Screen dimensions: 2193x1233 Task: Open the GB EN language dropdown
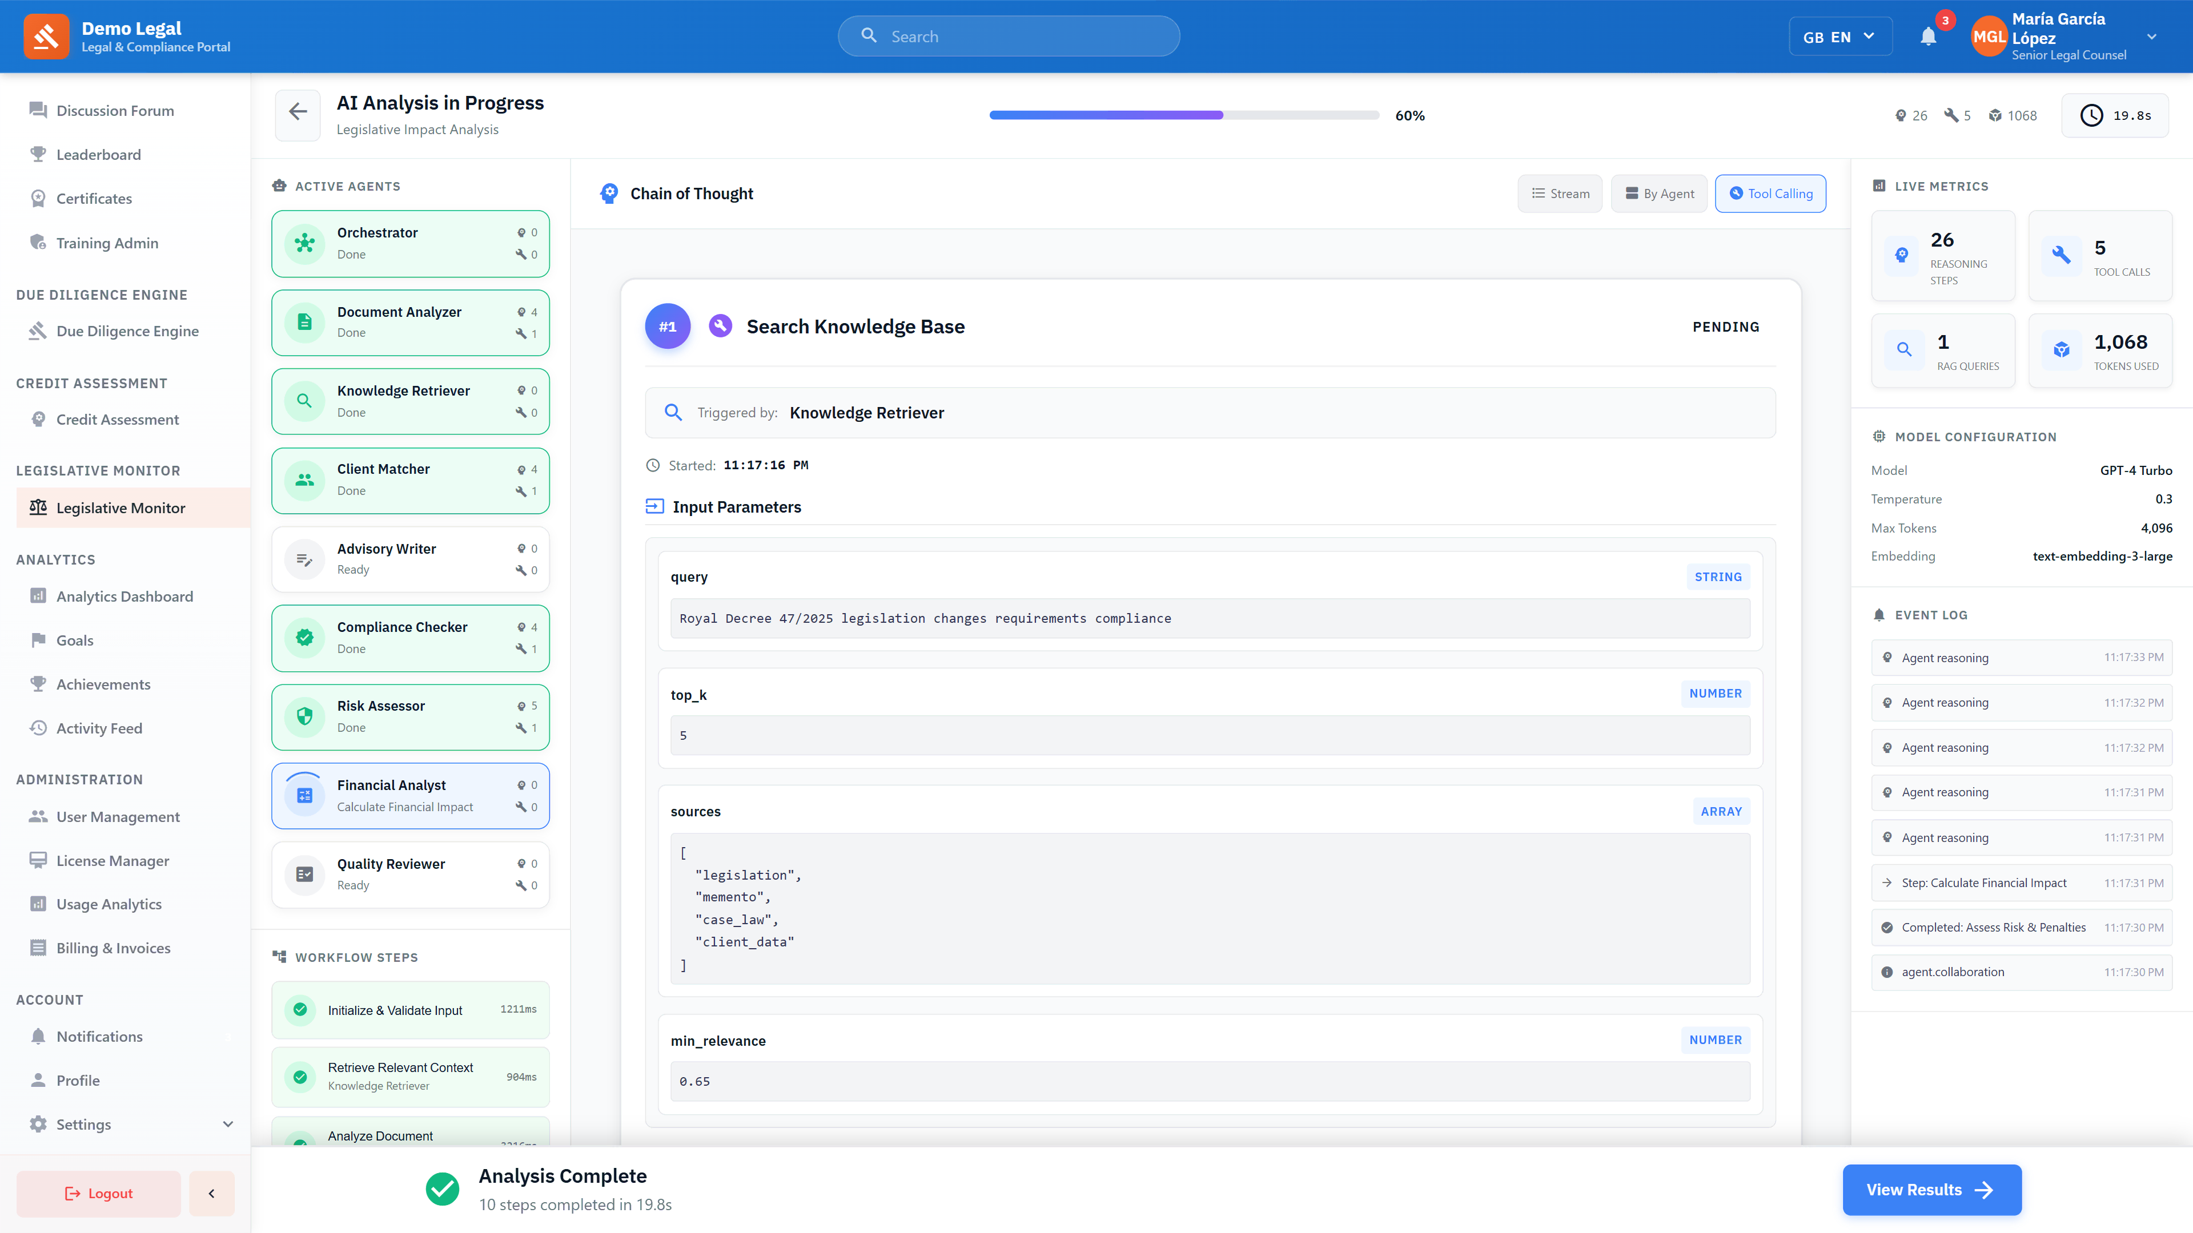(1839, 36)
